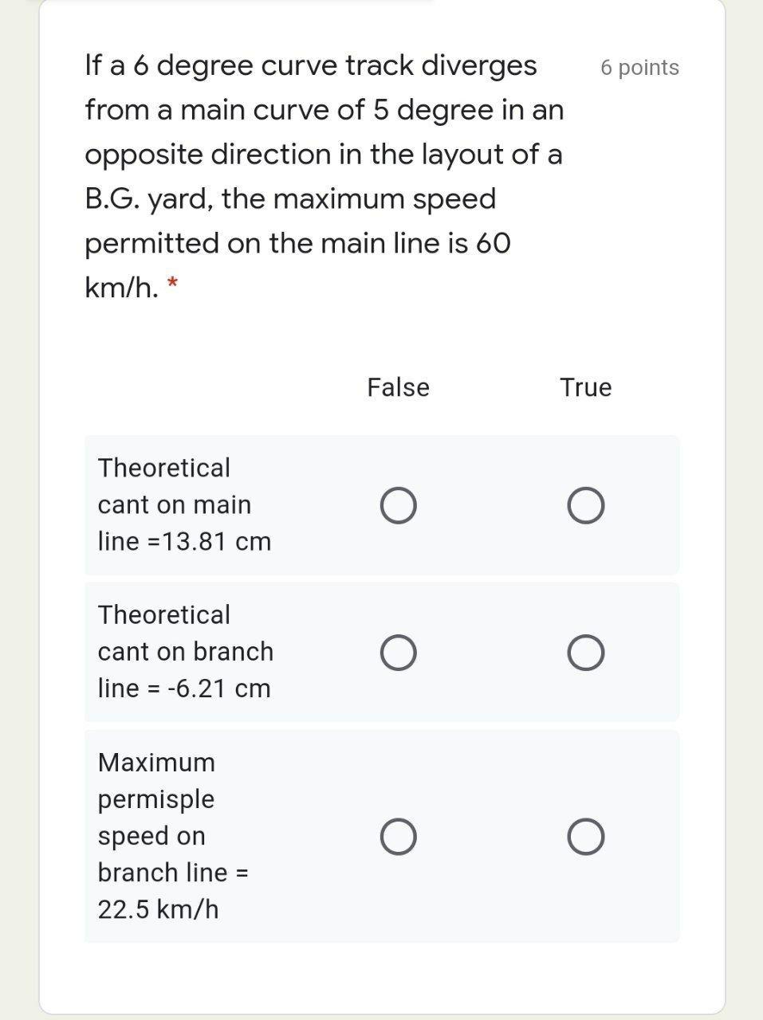763x1020 pixels.
Task: Click the False column header
Action: point(398,387)
